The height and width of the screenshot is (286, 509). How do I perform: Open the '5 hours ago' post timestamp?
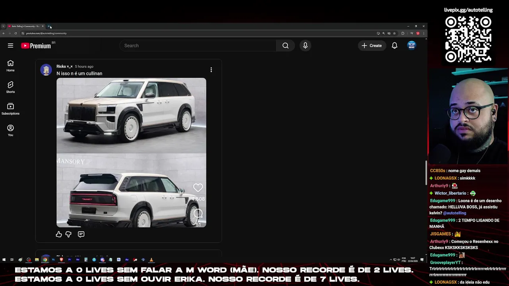(84, 67)
